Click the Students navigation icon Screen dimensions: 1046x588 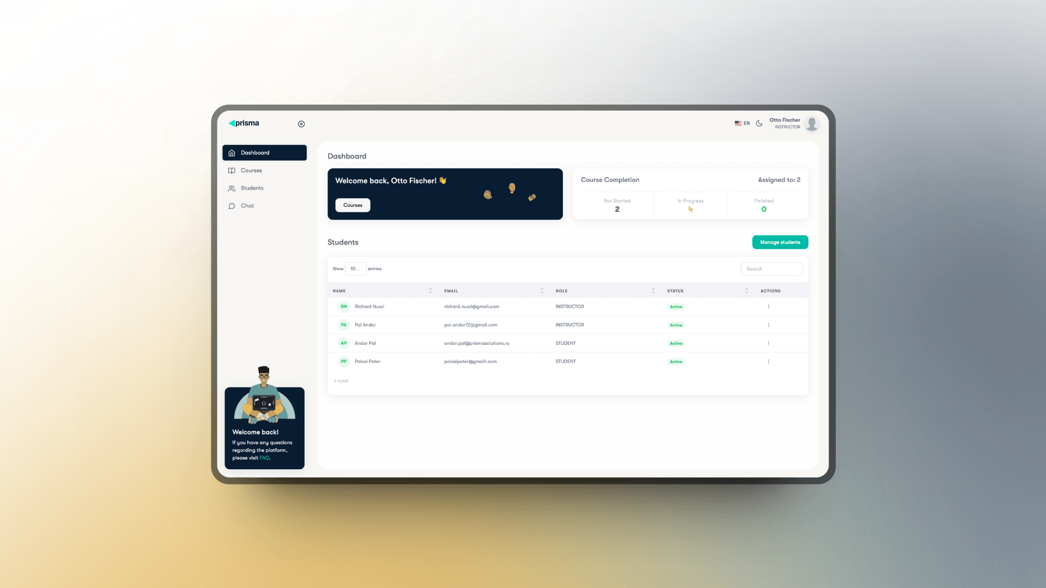click(x=232, y=188)
